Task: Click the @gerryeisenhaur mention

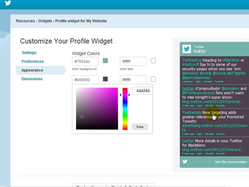Action: coord(196,78)
